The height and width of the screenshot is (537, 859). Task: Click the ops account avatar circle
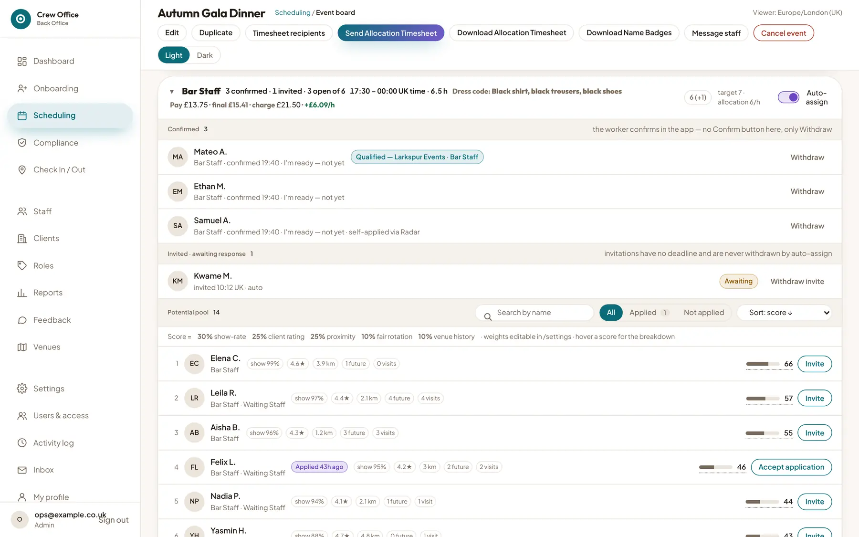point(20,519)
